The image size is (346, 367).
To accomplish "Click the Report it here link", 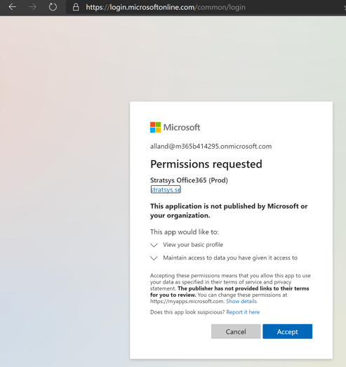I will [243, 312].
